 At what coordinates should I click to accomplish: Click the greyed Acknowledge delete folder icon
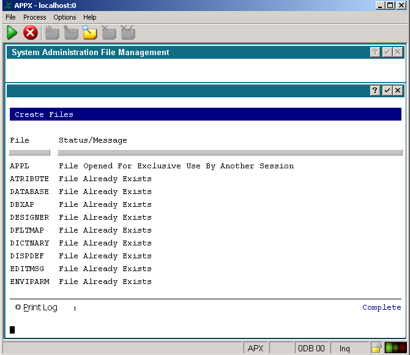128,32
